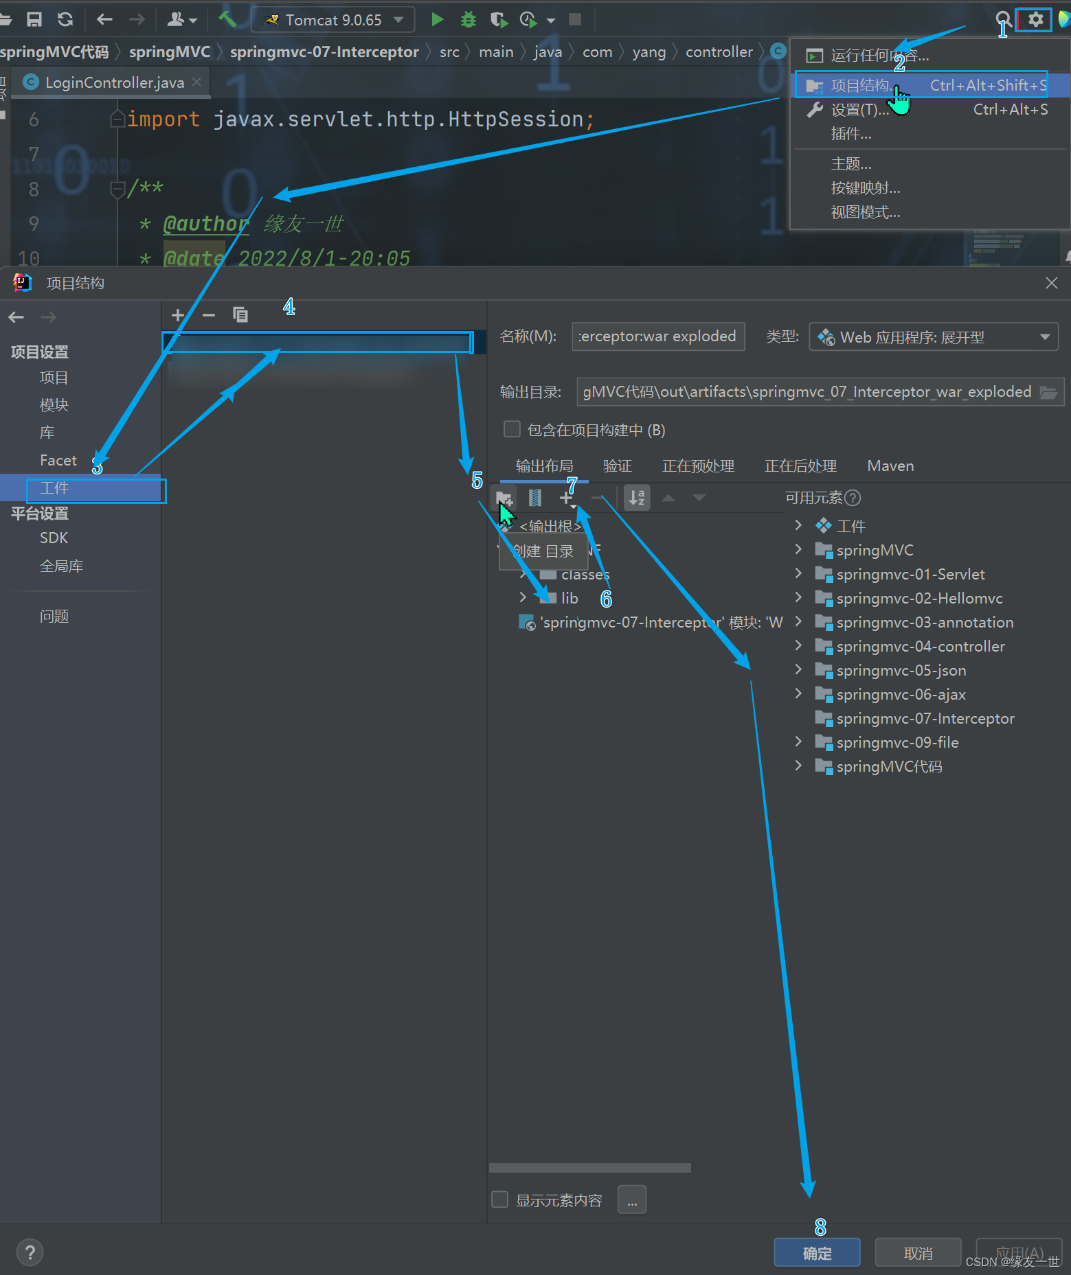Click available elements help icon
Viewport: 1071px width, 1275px height.
point(853,498)
